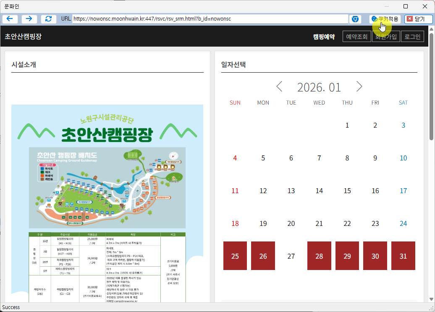Click date 27 in the calendar
Viewport: 435px width, 312px height.
tap(291, 256)
